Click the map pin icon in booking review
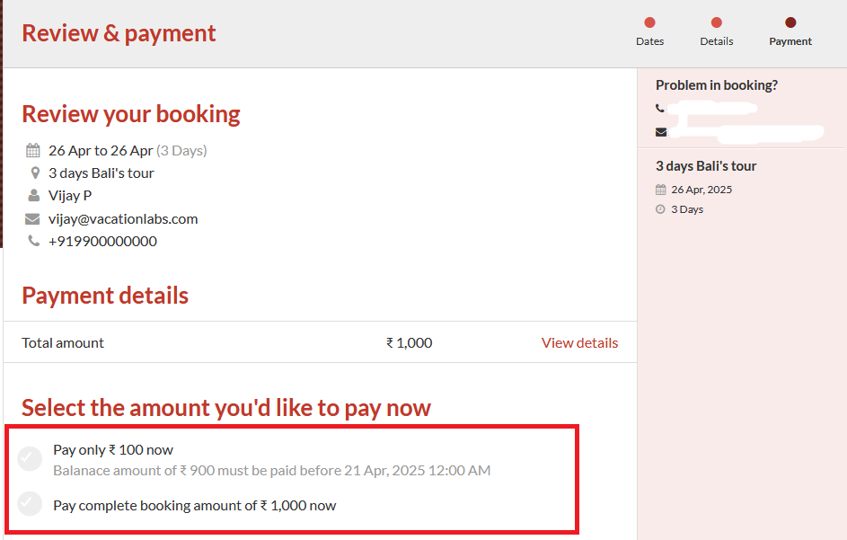This screenshot has height=540, width=847. click(34, 173)
